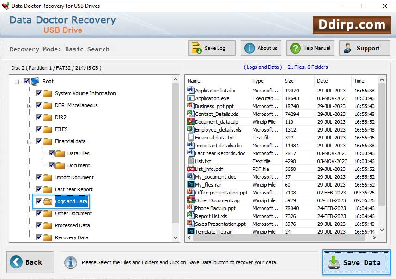
Task: Click the folder icon of Recovery Data
Action: coord(48,237)
